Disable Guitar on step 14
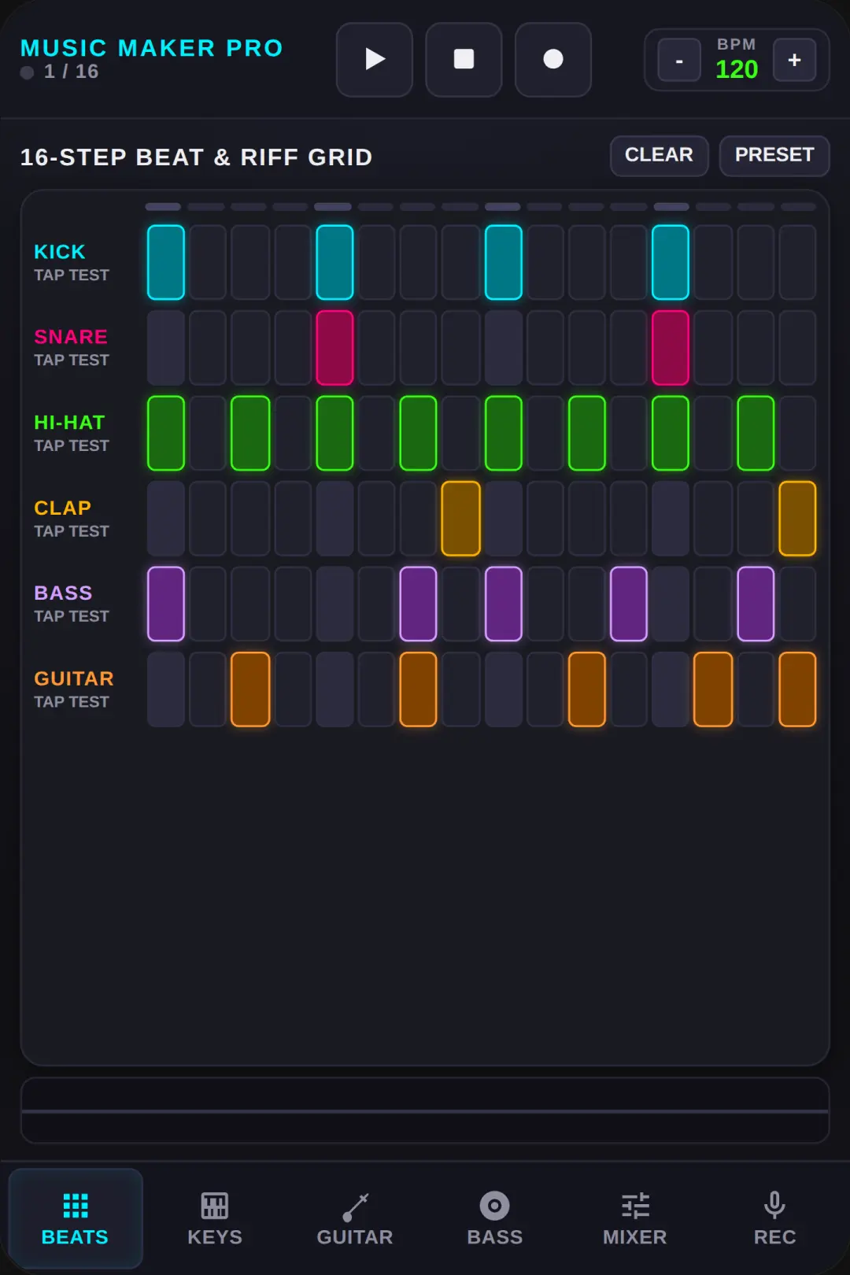850x1275 pixels. 713,689
